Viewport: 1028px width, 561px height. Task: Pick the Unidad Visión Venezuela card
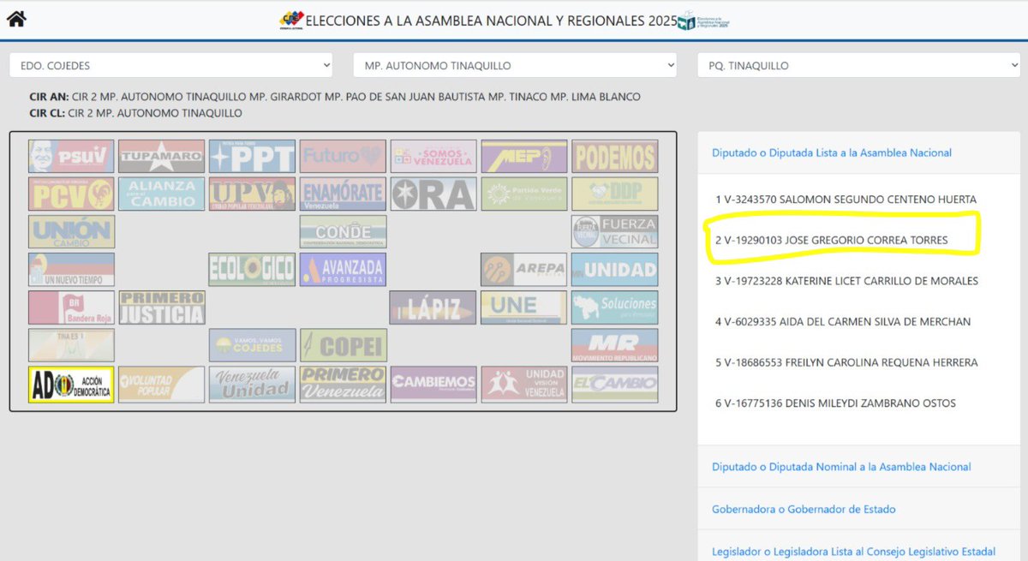tap(524, 384)
